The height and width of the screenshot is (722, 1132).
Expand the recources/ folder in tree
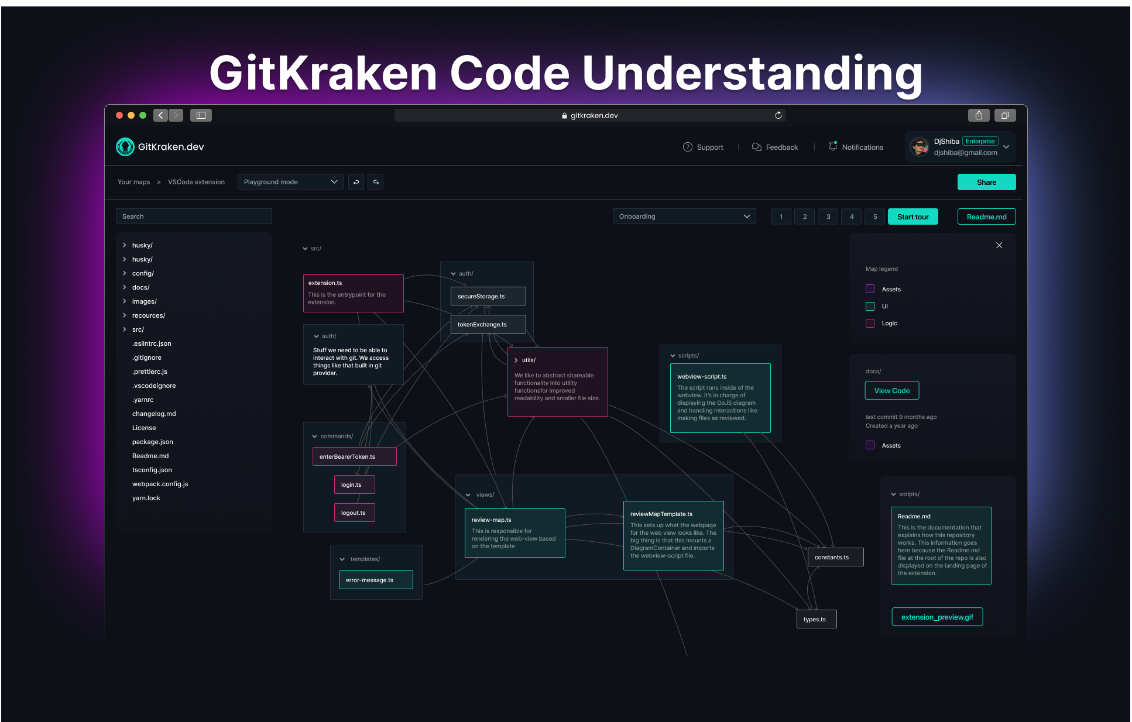[x=124, y=315]
